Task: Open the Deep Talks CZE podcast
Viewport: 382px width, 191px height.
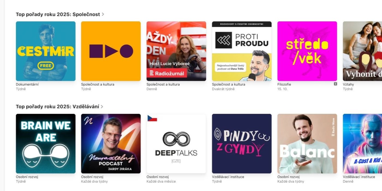Action: coord(176,144)
